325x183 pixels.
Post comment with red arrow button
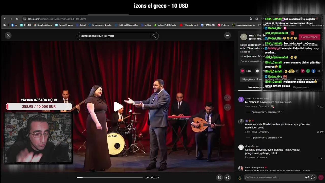(x=321, y=177)
